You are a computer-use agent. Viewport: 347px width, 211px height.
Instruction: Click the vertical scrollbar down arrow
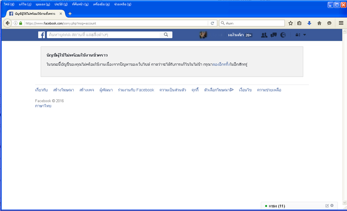click(344, 202)
